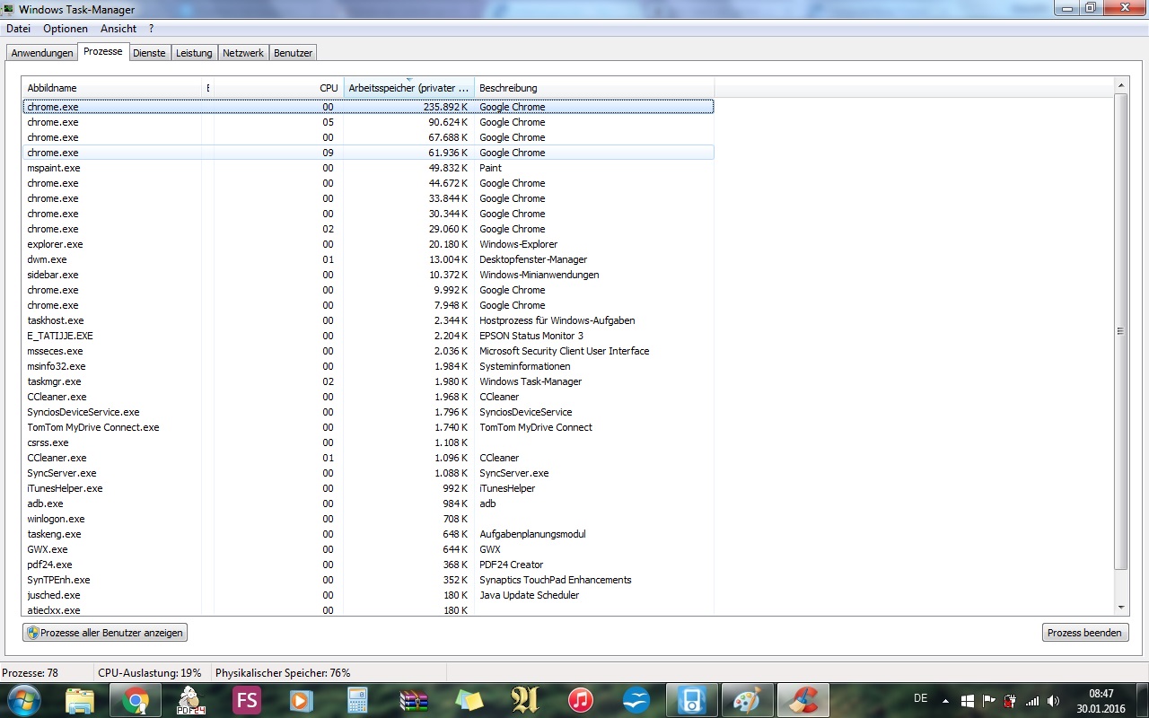
Task: Switch to CCleaner in the taskbar
Action: point(803,700)
